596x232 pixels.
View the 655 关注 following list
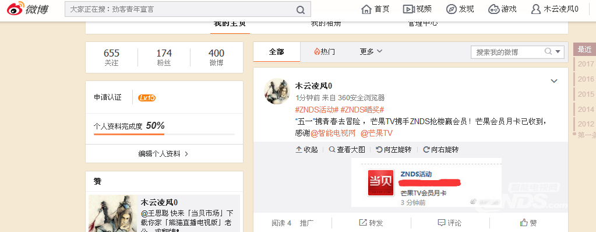click(x=111, y=58)
